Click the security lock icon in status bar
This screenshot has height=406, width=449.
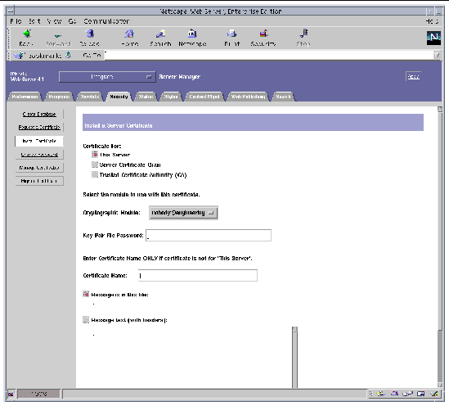[x=11, y=394]
